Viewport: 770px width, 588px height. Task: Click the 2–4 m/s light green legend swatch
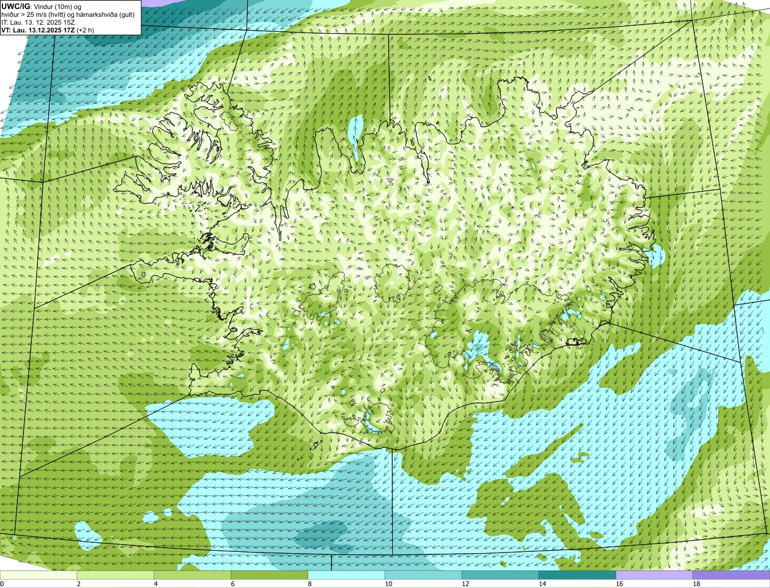(117, 575)
